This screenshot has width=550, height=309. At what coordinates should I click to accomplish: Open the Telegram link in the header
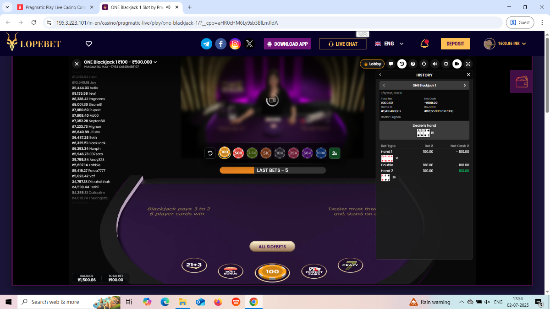(x=207, y=43)
